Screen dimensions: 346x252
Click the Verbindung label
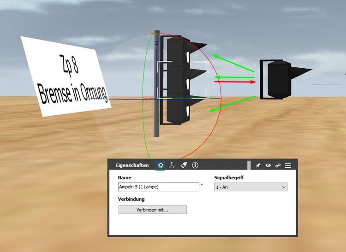[x=131, y=199]
